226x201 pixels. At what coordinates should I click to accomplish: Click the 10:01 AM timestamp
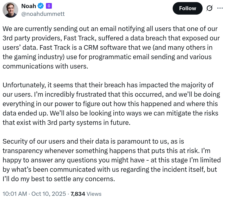click(15, 194)
